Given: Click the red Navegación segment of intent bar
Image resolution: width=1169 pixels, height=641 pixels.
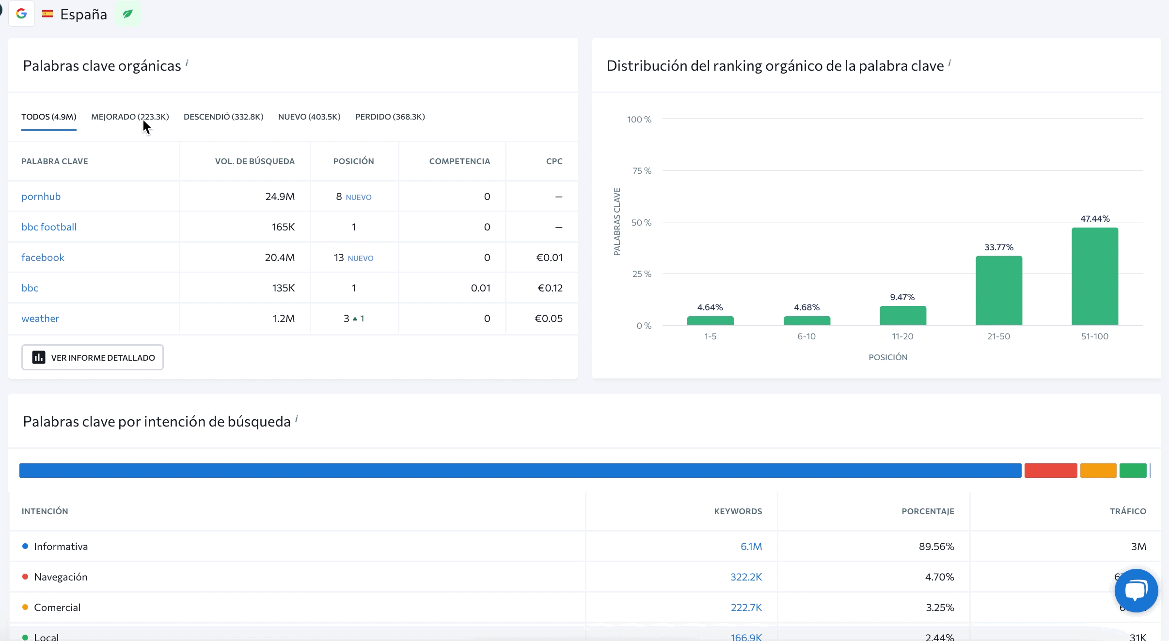Looking at the screenshot, I should click(x=1050, y=470).
